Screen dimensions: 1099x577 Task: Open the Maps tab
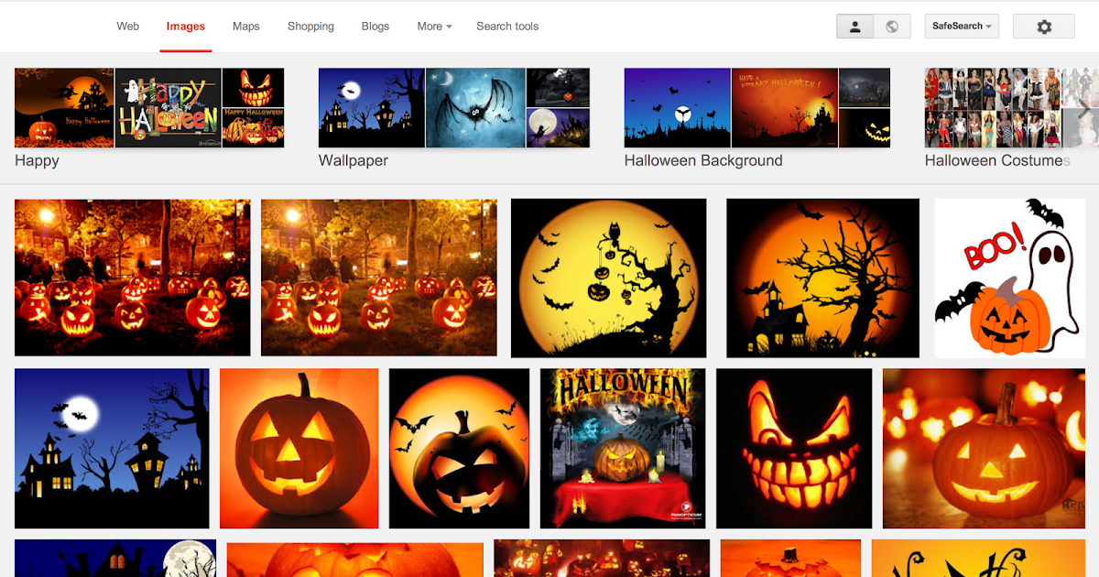245,26
